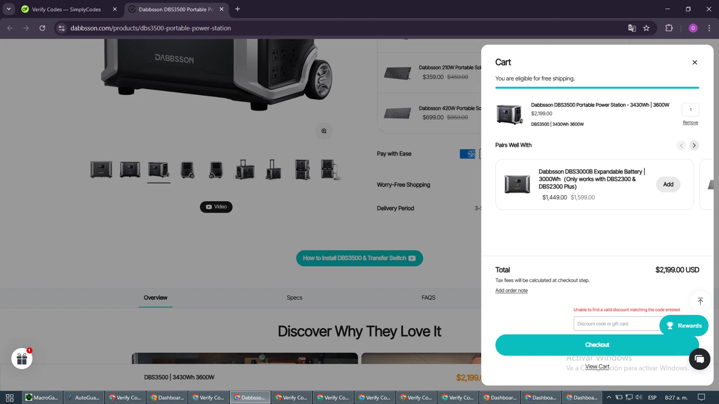Select the first product thumbnail

click(101, 169)
